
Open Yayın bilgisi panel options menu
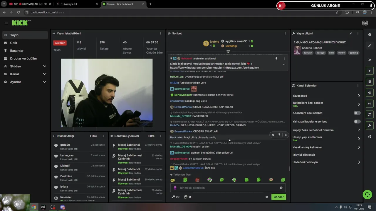point(358,33)
